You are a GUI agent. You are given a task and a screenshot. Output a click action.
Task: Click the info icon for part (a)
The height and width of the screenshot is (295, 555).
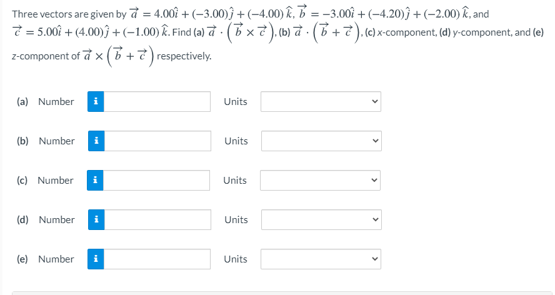pyautogui.click(x=96, y=102)
